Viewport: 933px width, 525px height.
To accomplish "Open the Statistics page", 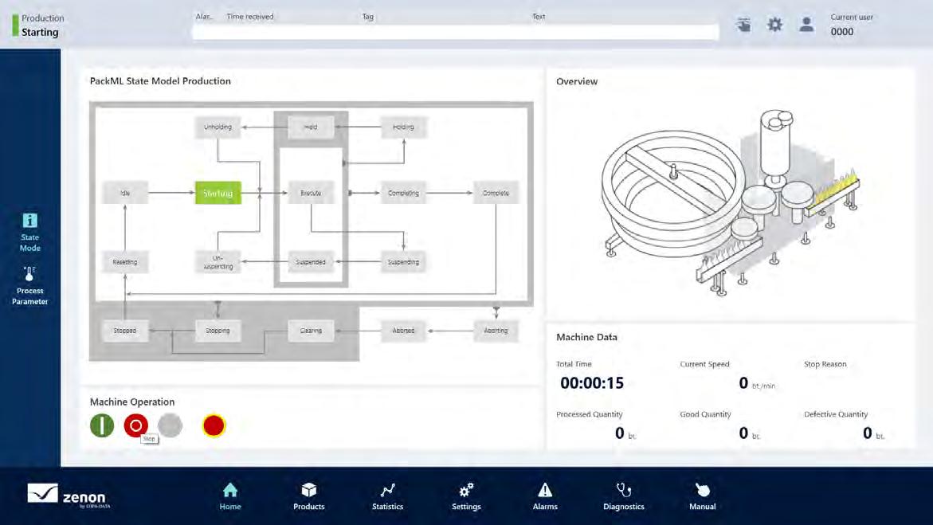I will click(387, 496).
